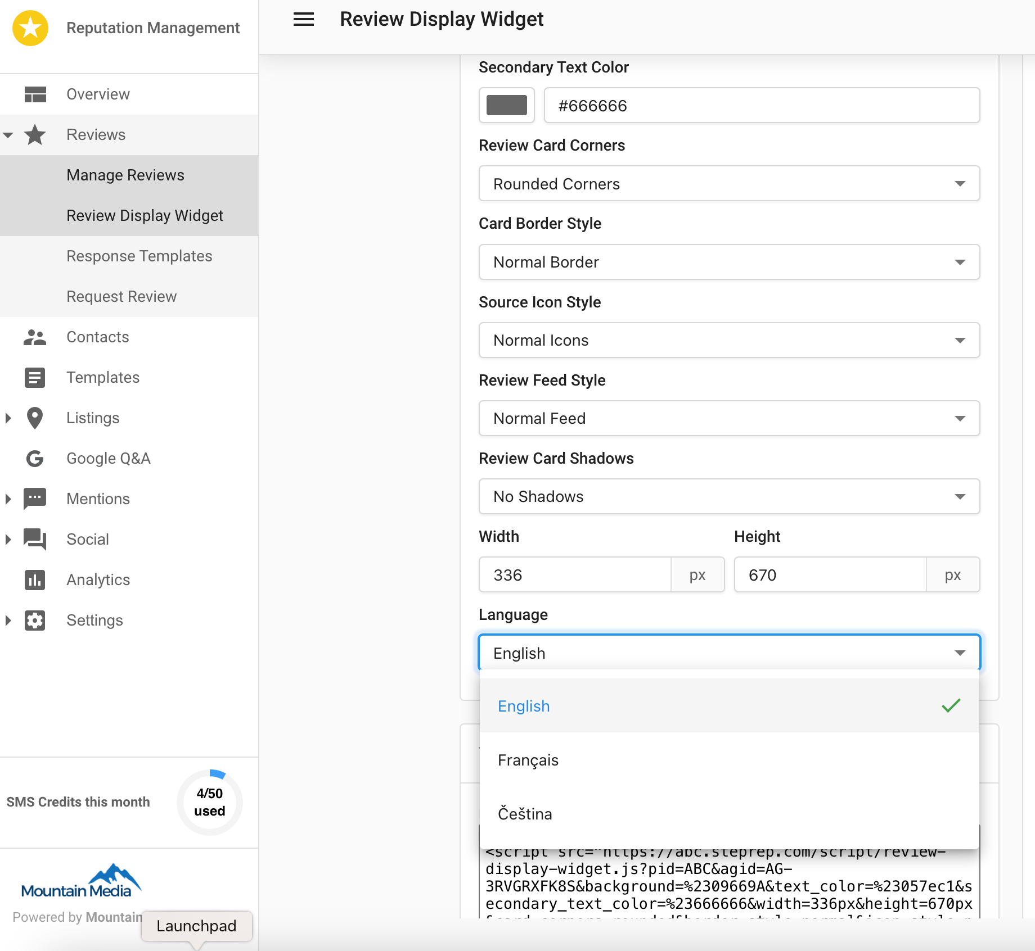This screenshot has height=951, width=1035.
Task: Click the Height px unit label
Action: tap(953, 574)
